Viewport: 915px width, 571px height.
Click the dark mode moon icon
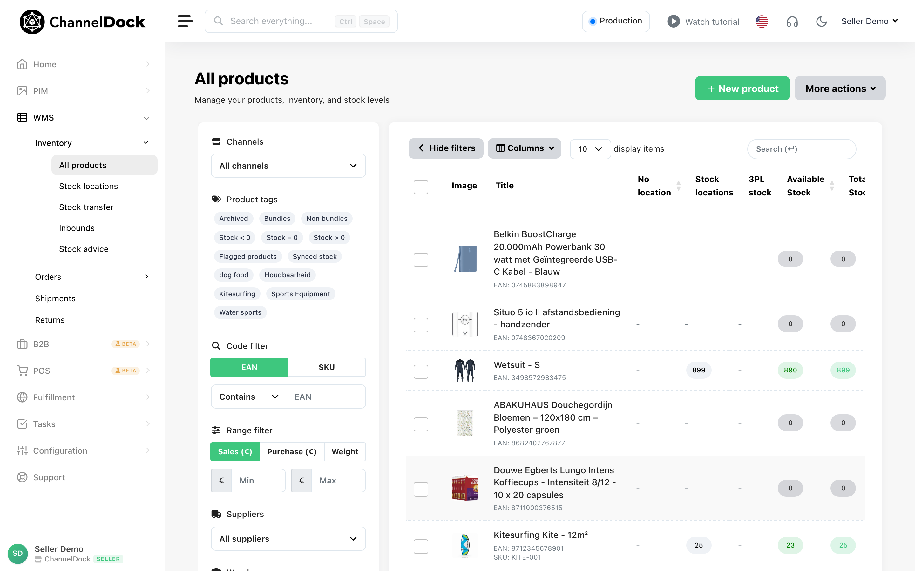click(x=821, y=22)
